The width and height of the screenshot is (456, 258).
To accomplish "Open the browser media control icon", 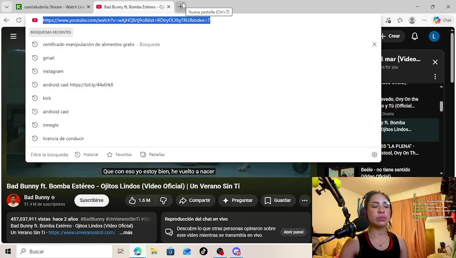I will pyautogui.click(x=388, y=20).
